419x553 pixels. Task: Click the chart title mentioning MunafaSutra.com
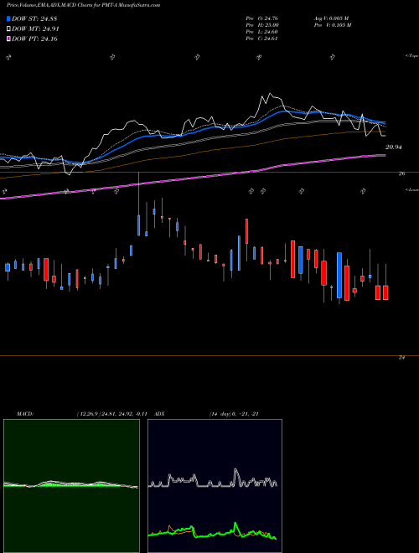83,5
